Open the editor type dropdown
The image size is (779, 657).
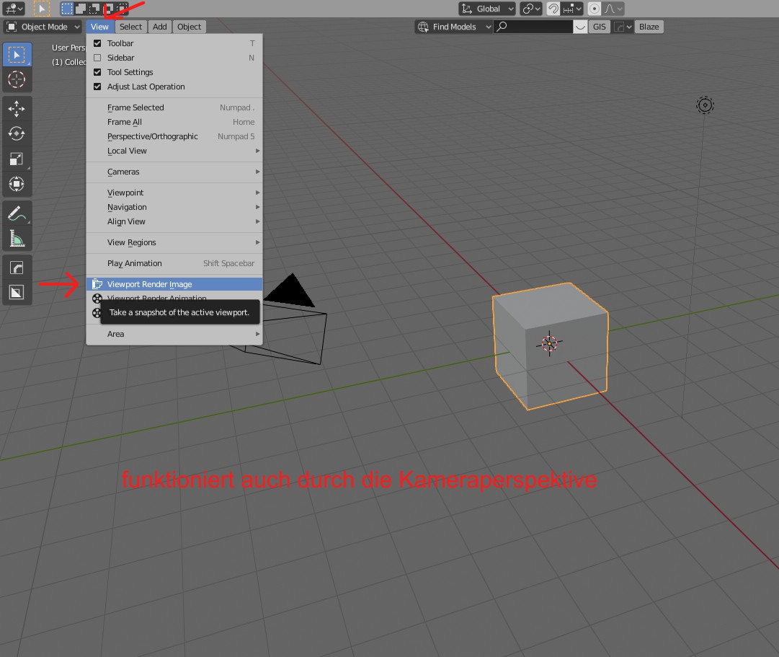click(14, 9)
